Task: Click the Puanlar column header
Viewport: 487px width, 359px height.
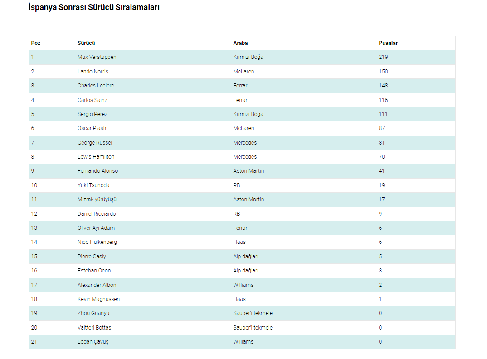Action: 388,43
